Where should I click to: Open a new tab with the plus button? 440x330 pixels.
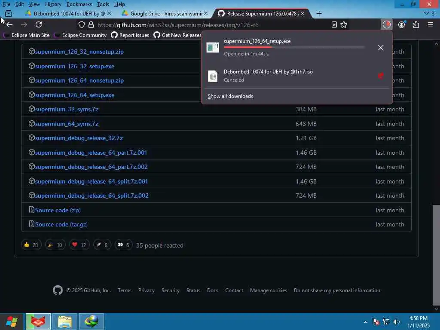(319, 13)
